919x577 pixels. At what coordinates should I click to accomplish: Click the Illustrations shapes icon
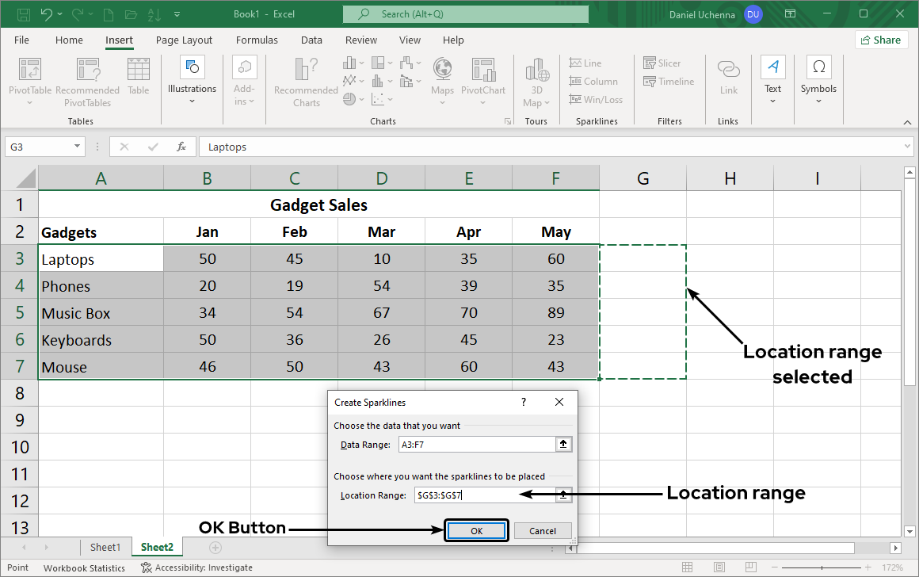click(192, 67)
